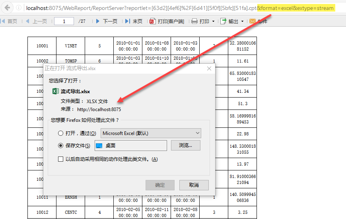The height and width of the screenshot is (219, 346).
Task: Go to next page with 下一页
Action: point(107,21)
